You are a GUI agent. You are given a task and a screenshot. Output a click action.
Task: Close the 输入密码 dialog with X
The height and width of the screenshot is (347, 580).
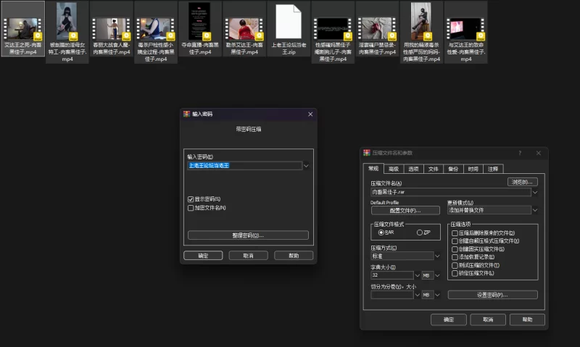(x=310, y=114)
